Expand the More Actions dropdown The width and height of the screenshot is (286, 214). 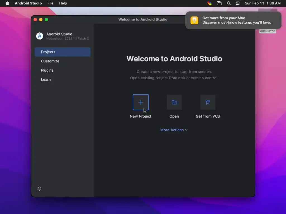tap(174, 130)
